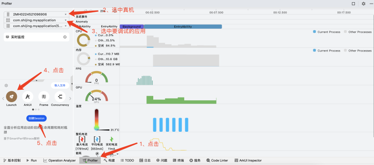The image size is (374, 165).
Task: Open the feedback smiley icon beside 实时监控
Action: point(65,37)
